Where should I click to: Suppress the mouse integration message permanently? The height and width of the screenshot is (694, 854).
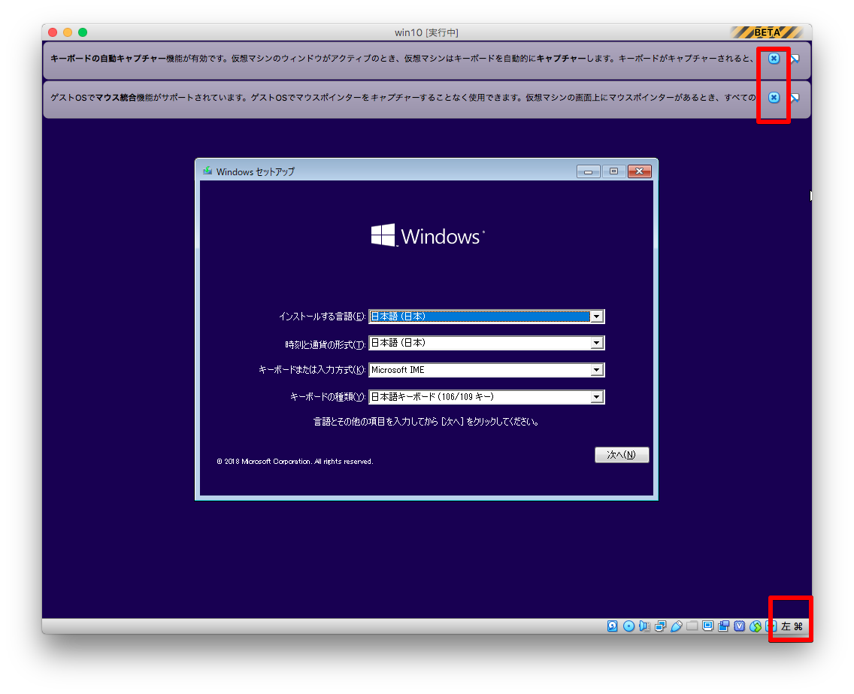[x=795, y=98]
